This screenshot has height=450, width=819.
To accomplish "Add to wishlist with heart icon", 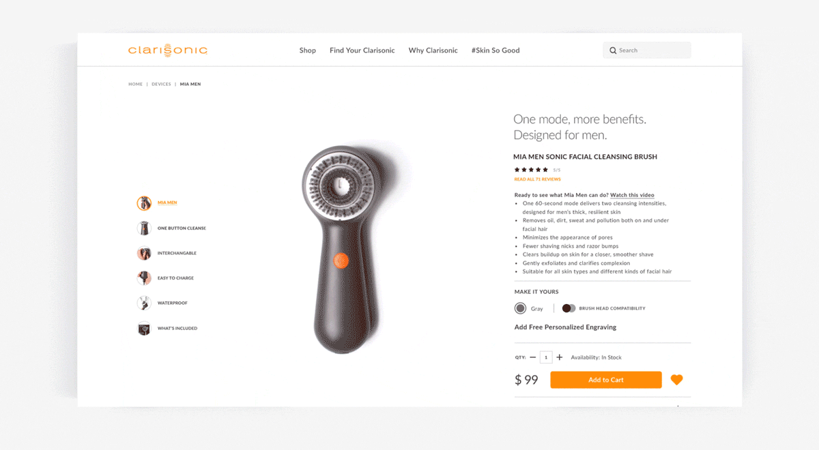I will 676,380.
